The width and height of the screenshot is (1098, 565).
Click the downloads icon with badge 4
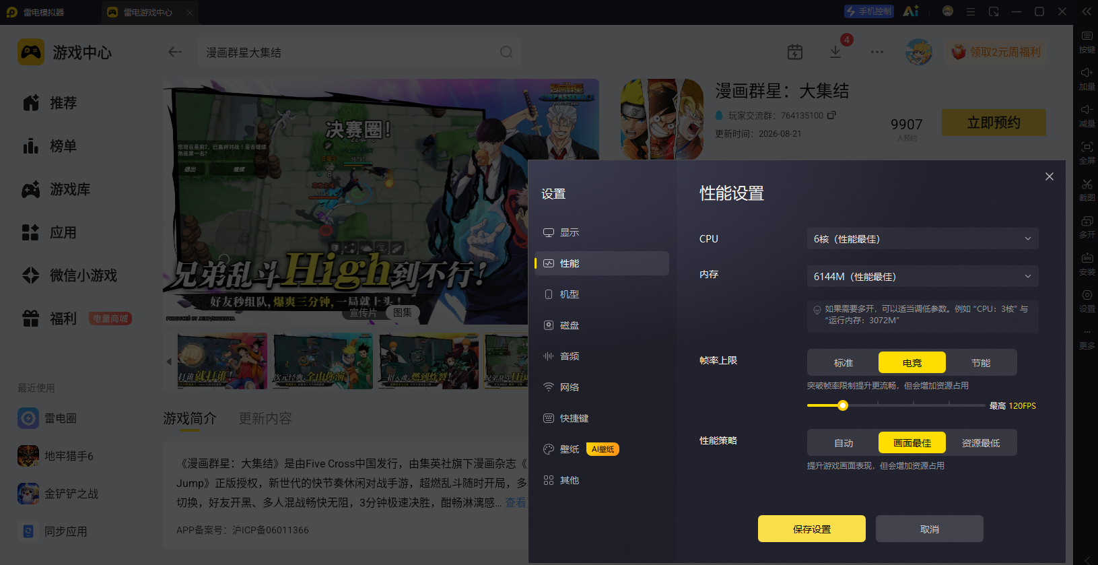point(835,52)
